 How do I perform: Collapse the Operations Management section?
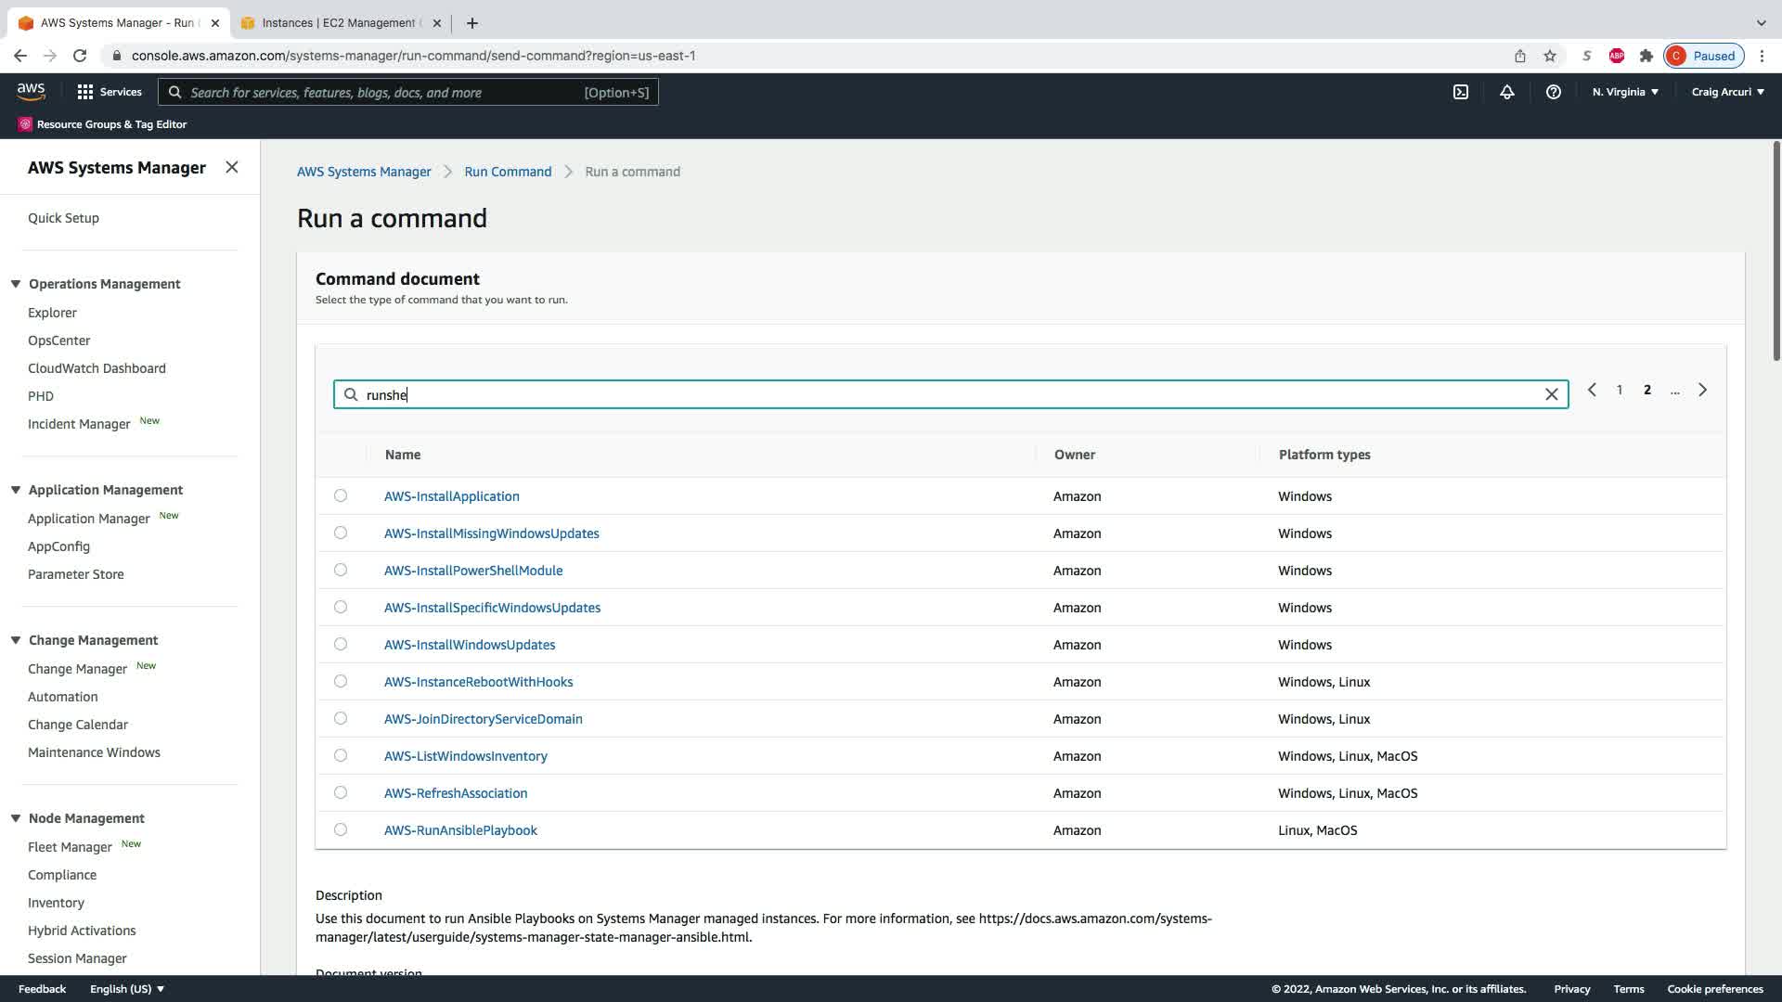pyautogui.click(x=16, y=284)
